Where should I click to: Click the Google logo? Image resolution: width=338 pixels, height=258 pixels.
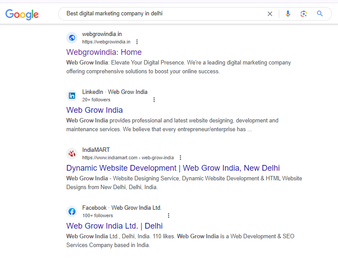(22, 14)
